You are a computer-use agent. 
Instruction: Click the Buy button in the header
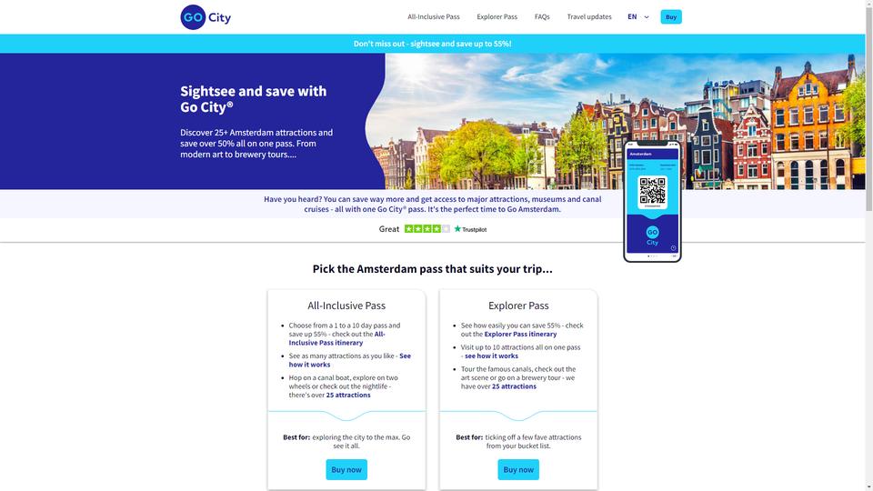[671, 16]
